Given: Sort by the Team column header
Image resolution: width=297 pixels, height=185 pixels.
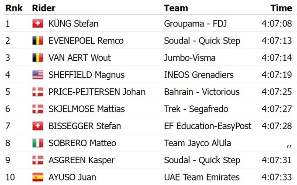Looking at the screenshot, I should [176, 8].
